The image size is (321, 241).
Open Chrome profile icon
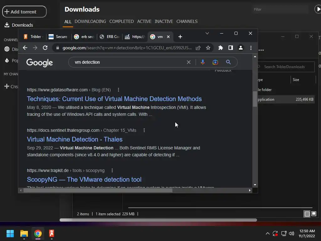tap(240, 48)
